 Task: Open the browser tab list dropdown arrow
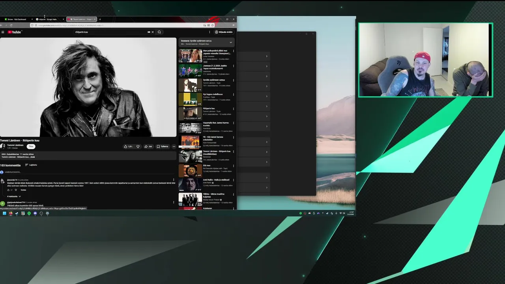click(209, 19)
